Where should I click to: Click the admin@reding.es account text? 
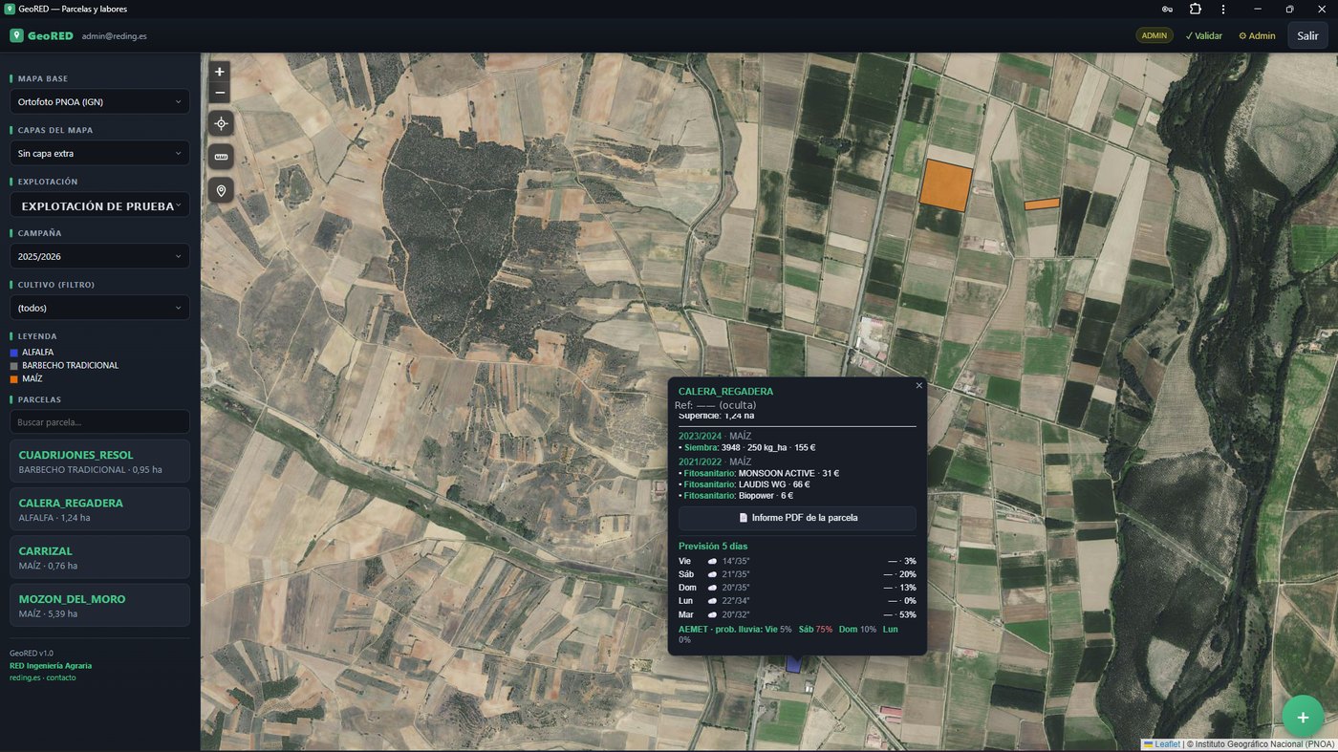click(115, 36)
